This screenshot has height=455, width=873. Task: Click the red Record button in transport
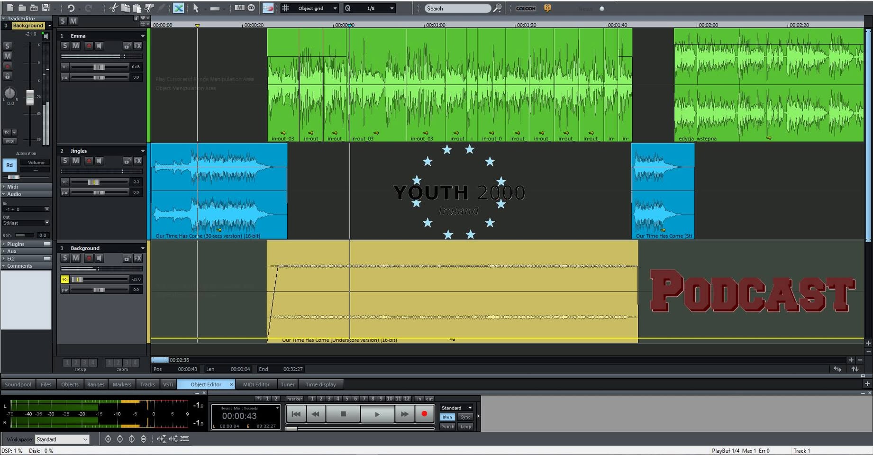click(424, 414)
